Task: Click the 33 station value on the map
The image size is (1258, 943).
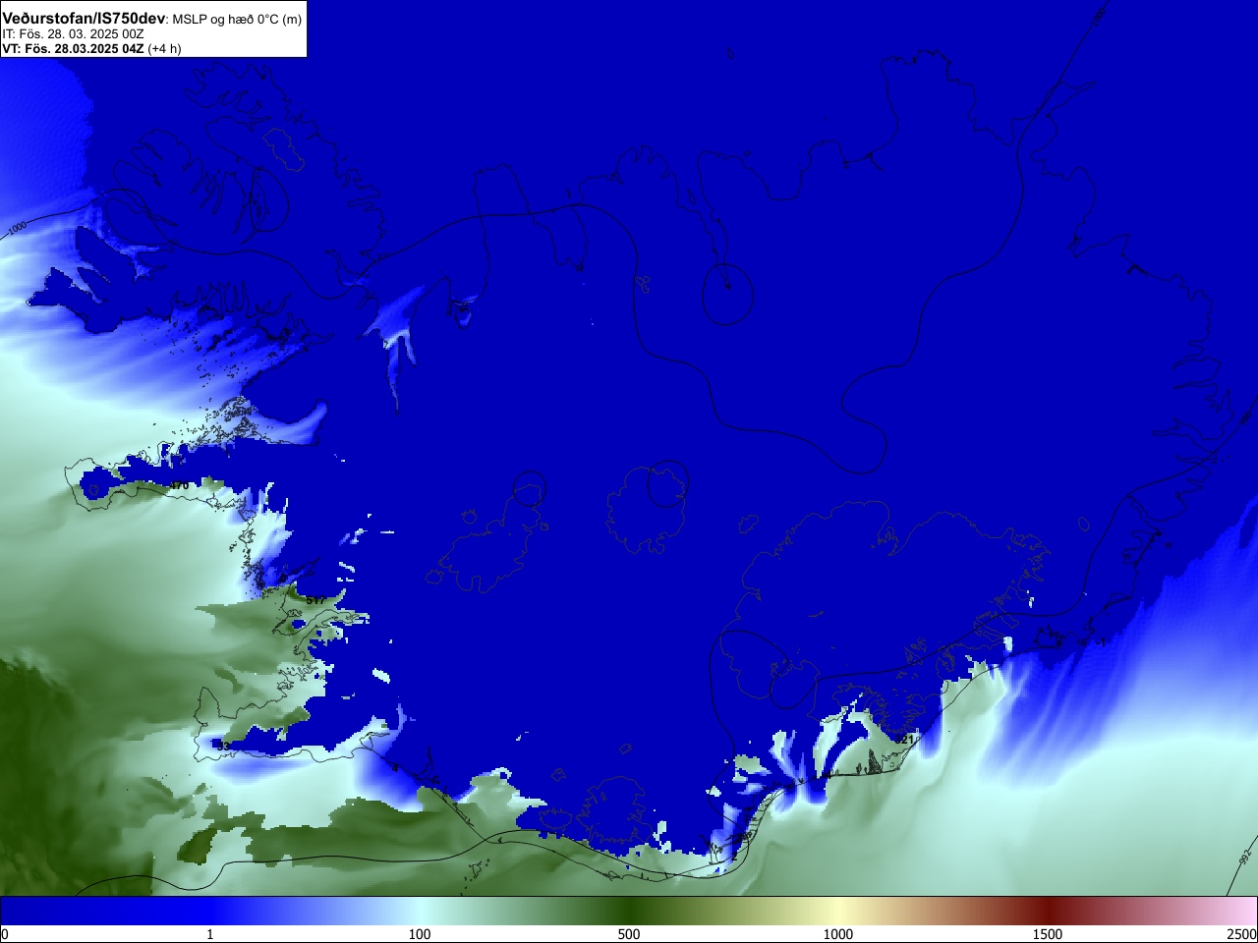Action: [223, 747]
